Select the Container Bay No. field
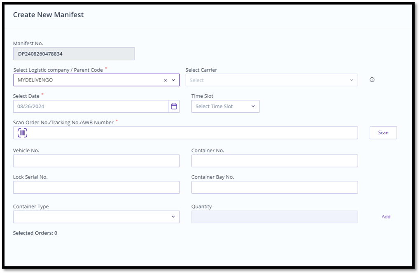Screen dimensions: 420x274 point(274,187)
